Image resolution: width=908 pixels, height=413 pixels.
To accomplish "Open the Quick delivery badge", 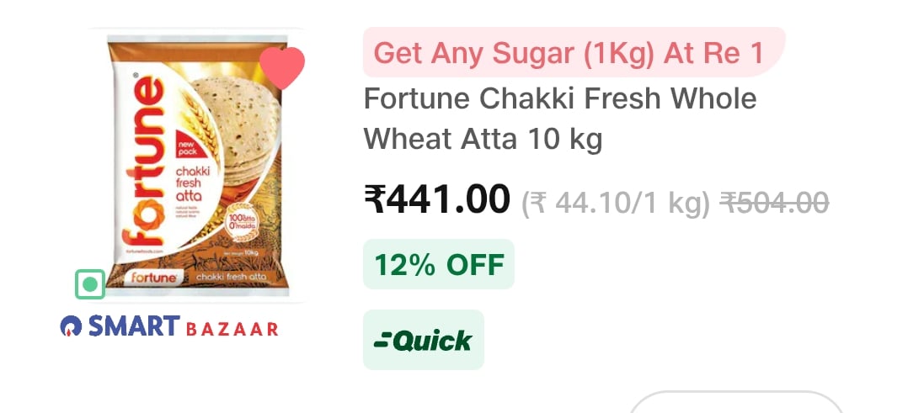I will click(424, 340).
